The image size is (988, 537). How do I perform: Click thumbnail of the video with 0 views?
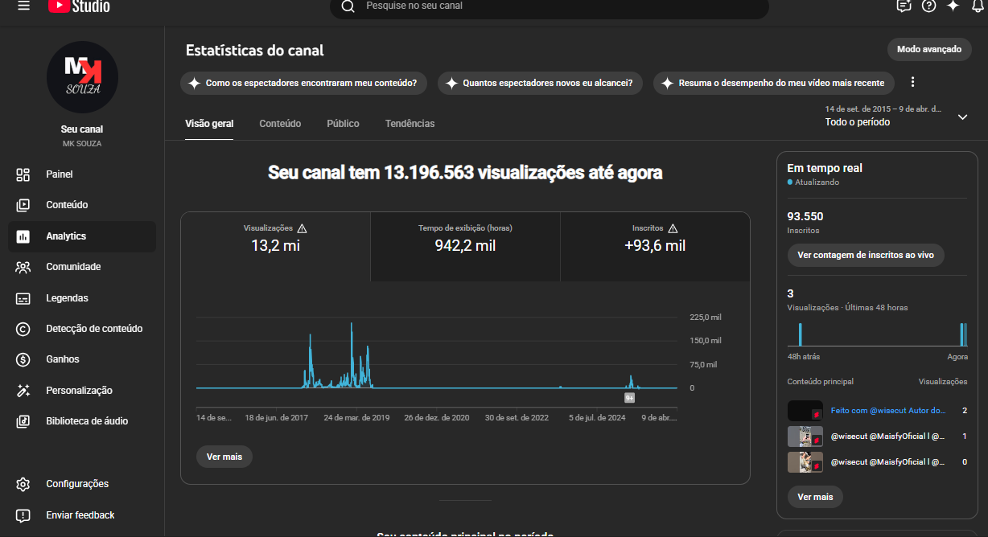tap(805, 462)
